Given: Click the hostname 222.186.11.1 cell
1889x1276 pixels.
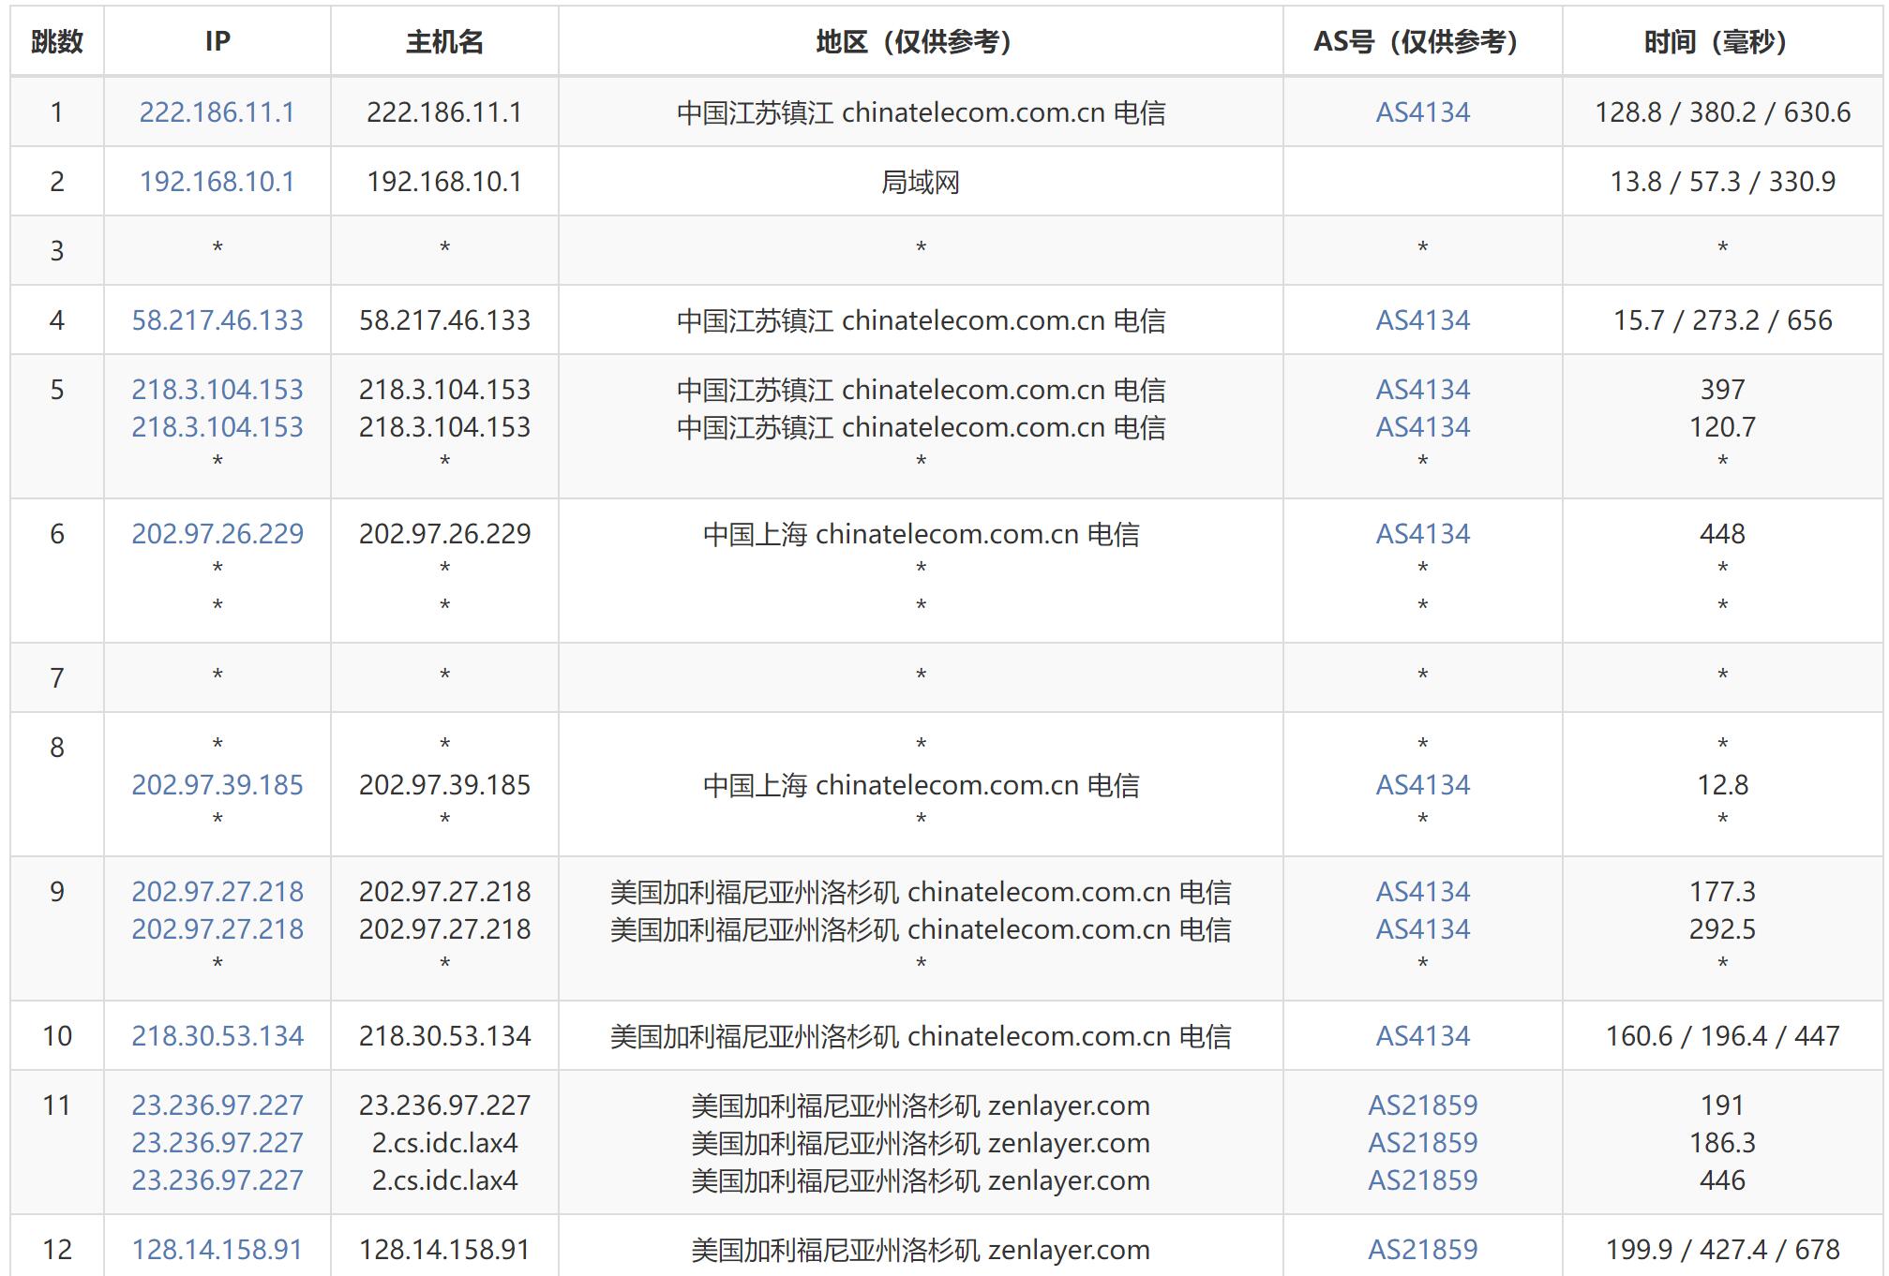Looking at the screenshot, I should (x=444, y=112).
